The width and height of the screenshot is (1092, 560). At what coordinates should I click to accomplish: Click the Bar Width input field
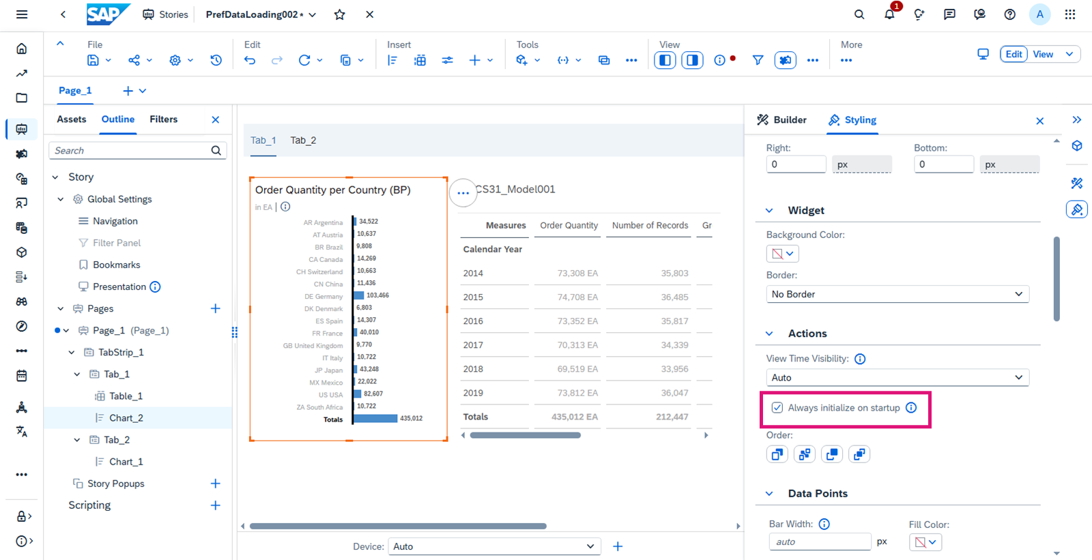pyautogui.click(x=820, y=542)
